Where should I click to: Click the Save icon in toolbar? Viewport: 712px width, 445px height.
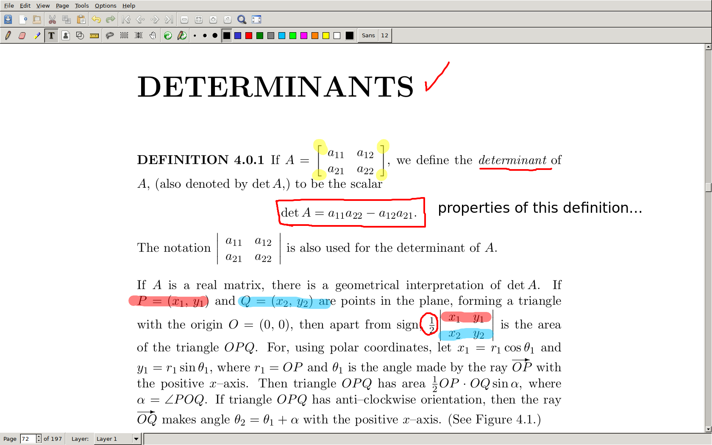(x=8, y=19)
